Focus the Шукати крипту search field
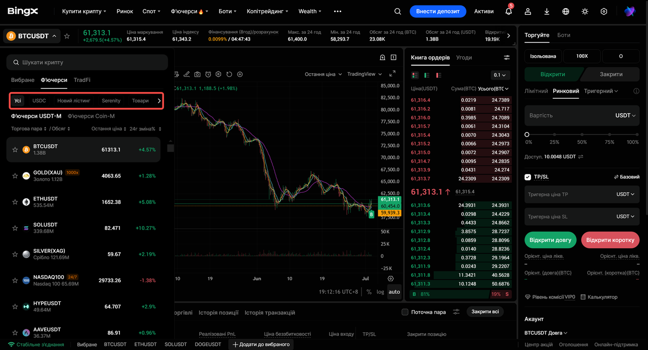Image resolution: width=648 pixels, height=350 pixels. (x=87, y=62)
